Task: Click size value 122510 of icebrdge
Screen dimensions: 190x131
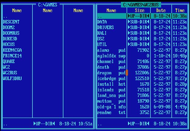Action: coord(142,79)
